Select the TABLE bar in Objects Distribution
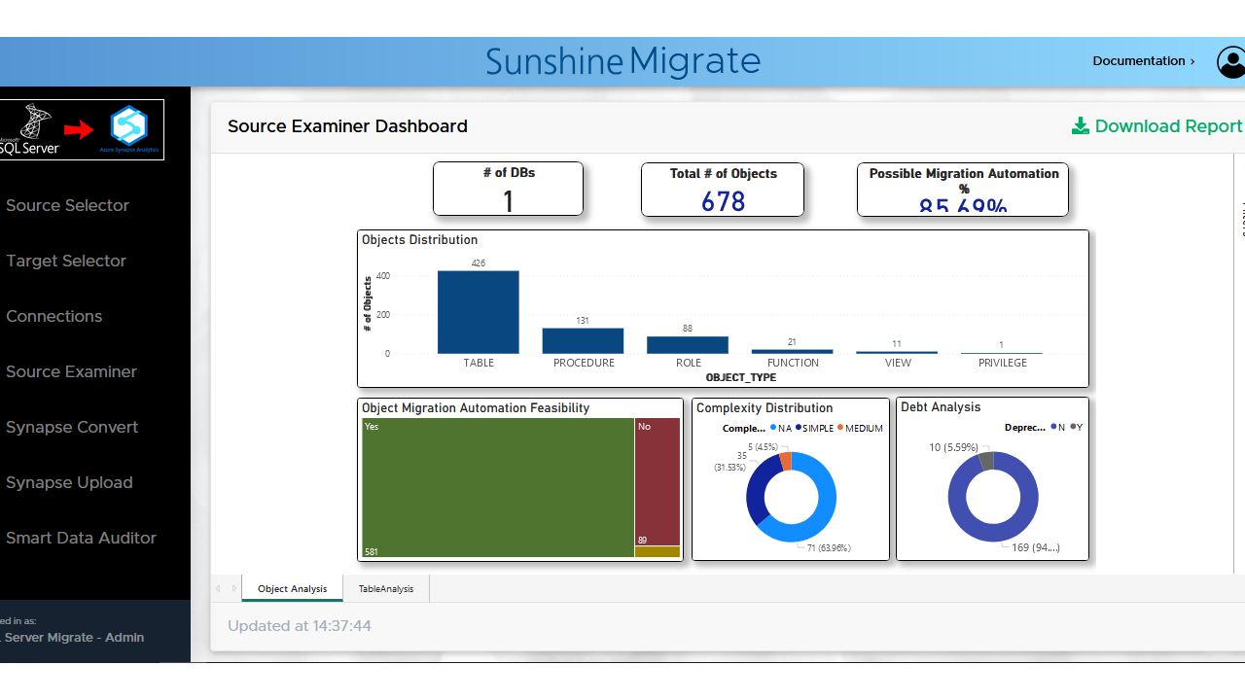 coord(478,312)
